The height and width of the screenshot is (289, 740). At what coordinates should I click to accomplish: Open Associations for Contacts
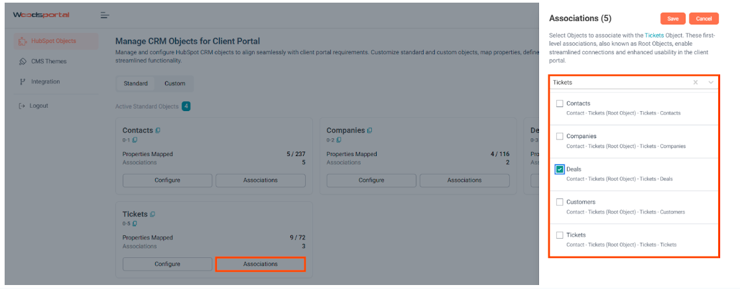261,181
